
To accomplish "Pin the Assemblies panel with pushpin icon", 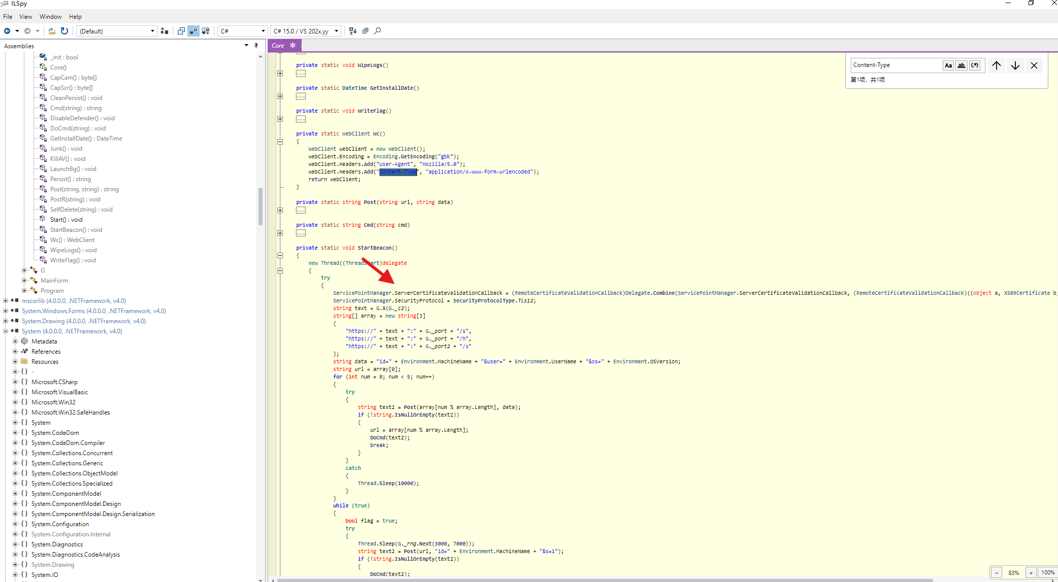I will (256, 46).
